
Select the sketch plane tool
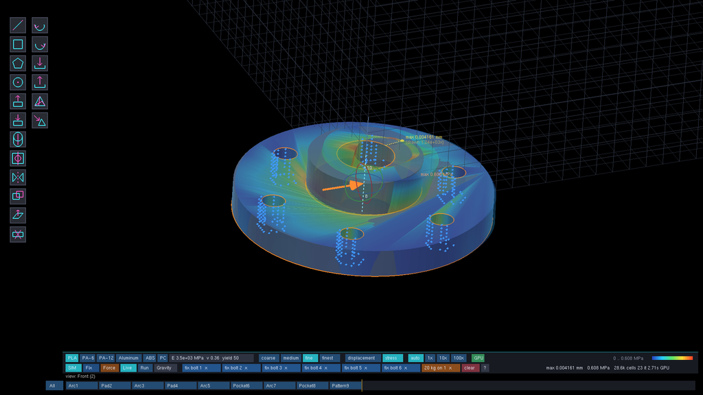(18, 215)
